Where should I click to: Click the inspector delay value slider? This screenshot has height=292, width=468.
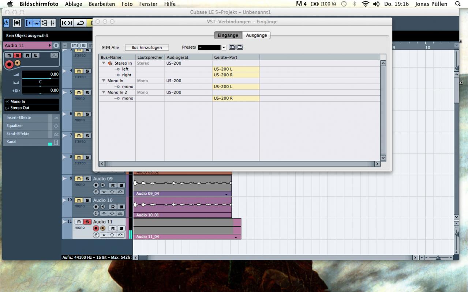pyautogui.click(x=40, y=91)
